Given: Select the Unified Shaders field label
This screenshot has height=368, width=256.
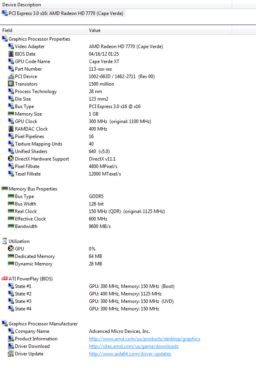Looking at the screenshot, I should click(31, 151).
